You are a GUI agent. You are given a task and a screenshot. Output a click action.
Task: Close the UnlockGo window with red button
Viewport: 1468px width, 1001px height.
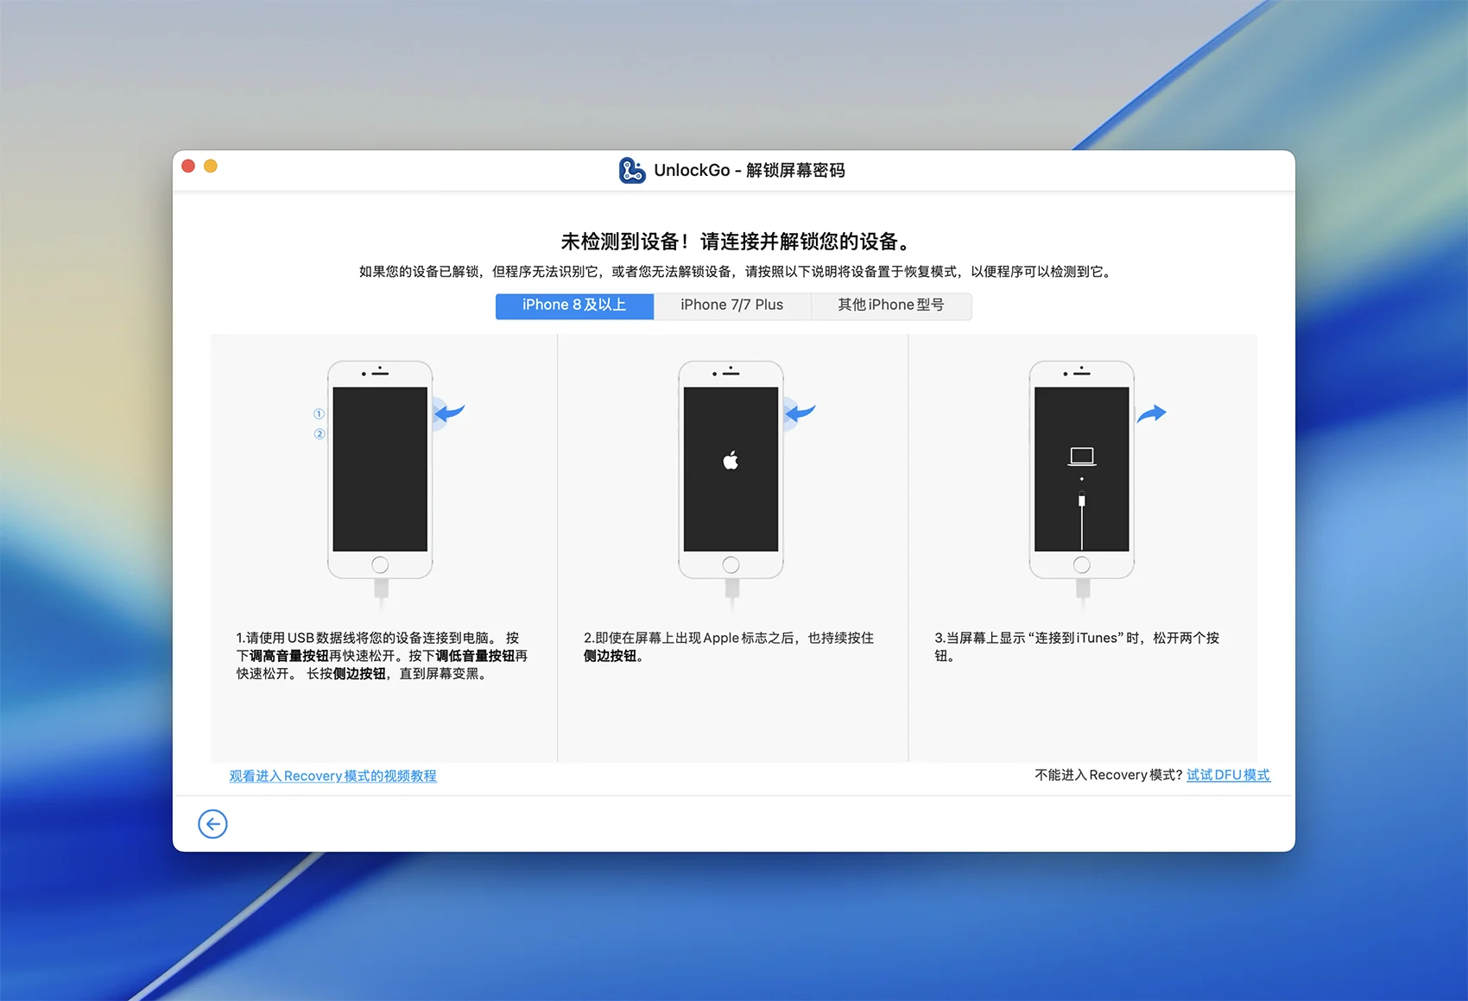(x=188, y=166)
